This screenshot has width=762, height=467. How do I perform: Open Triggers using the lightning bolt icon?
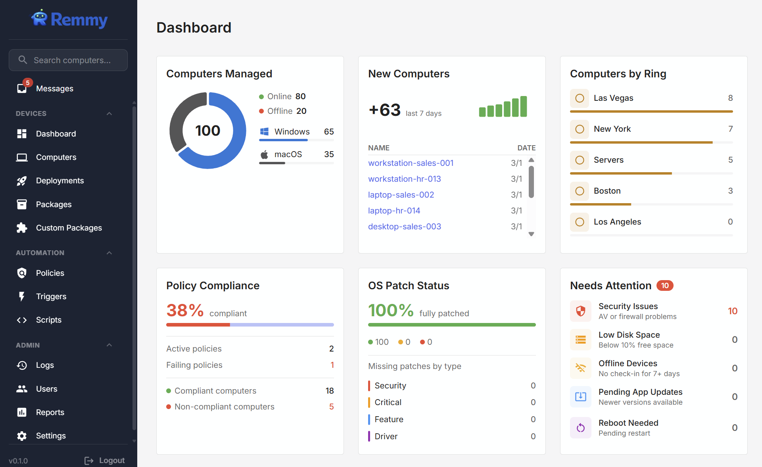pyautogui.click(x=22, y=296)
